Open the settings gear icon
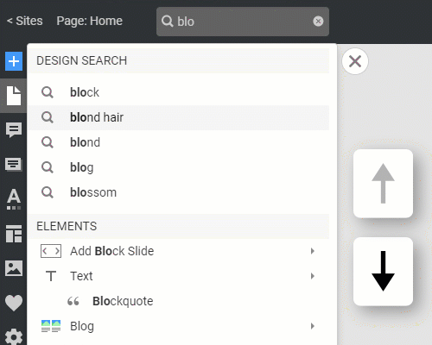This screenshot has height=345, width=432. click(14, 337)
